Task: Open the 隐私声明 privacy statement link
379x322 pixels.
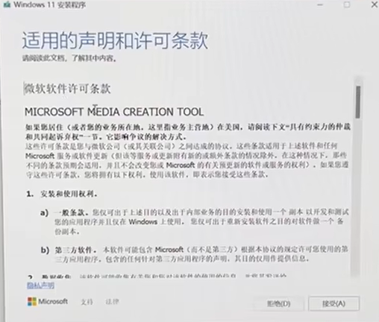Action: tap(40, 285)
